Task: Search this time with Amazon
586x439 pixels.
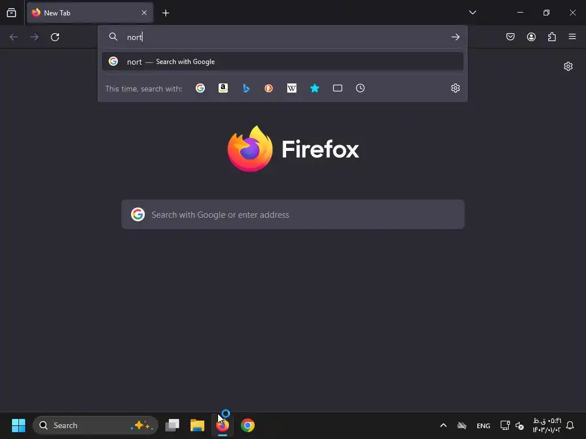Action: [223, 88]
